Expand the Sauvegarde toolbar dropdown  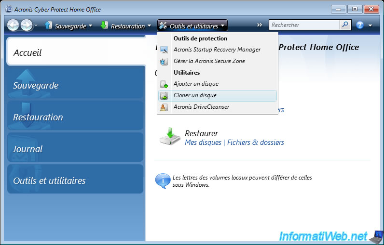(68, 26)
